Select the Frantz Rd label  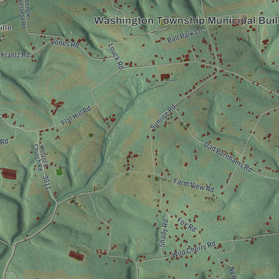(x=15, y=55)
